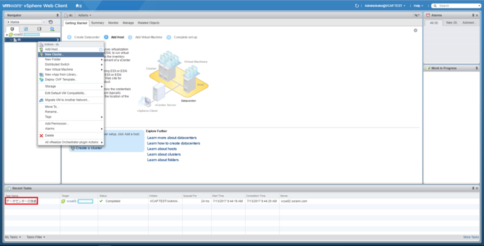This screenshot has width=484, height=246.
Task: Close the Getting Started help with round X
Action: (x=416, y=30)
